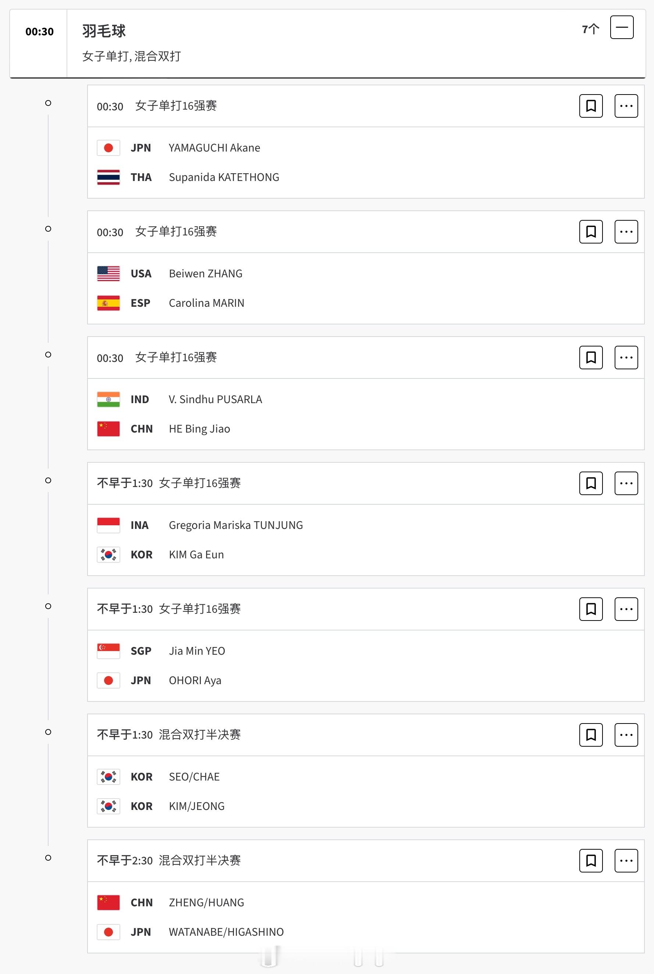654x974 pixels.
Task: Open more options for YAMAGUCHI match
Action: point(626,106)
